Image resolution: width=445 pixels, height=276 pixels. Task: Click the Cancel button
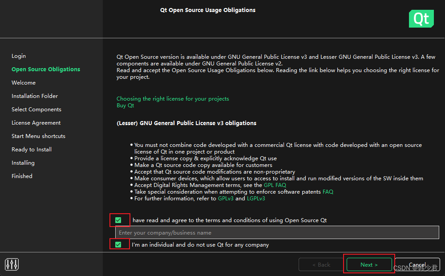417,264
